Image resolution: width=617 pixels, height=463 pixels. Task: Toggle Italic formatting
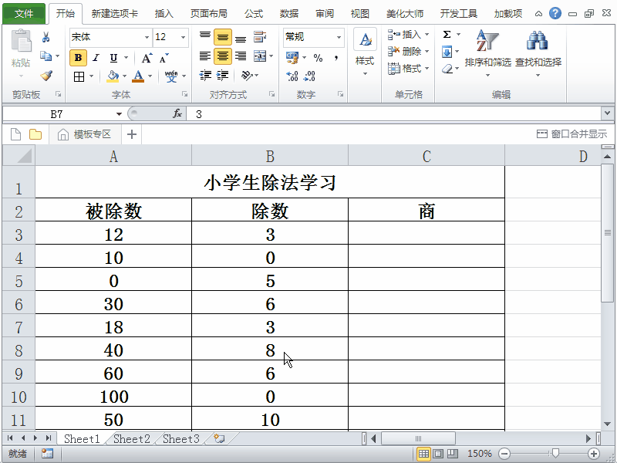pyautogui.click(x=96, y=58)
